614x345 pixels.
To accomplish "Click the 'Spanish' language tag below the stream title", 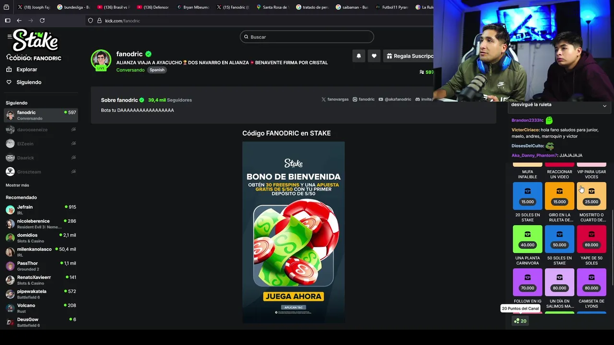I will tap(157, 70).
